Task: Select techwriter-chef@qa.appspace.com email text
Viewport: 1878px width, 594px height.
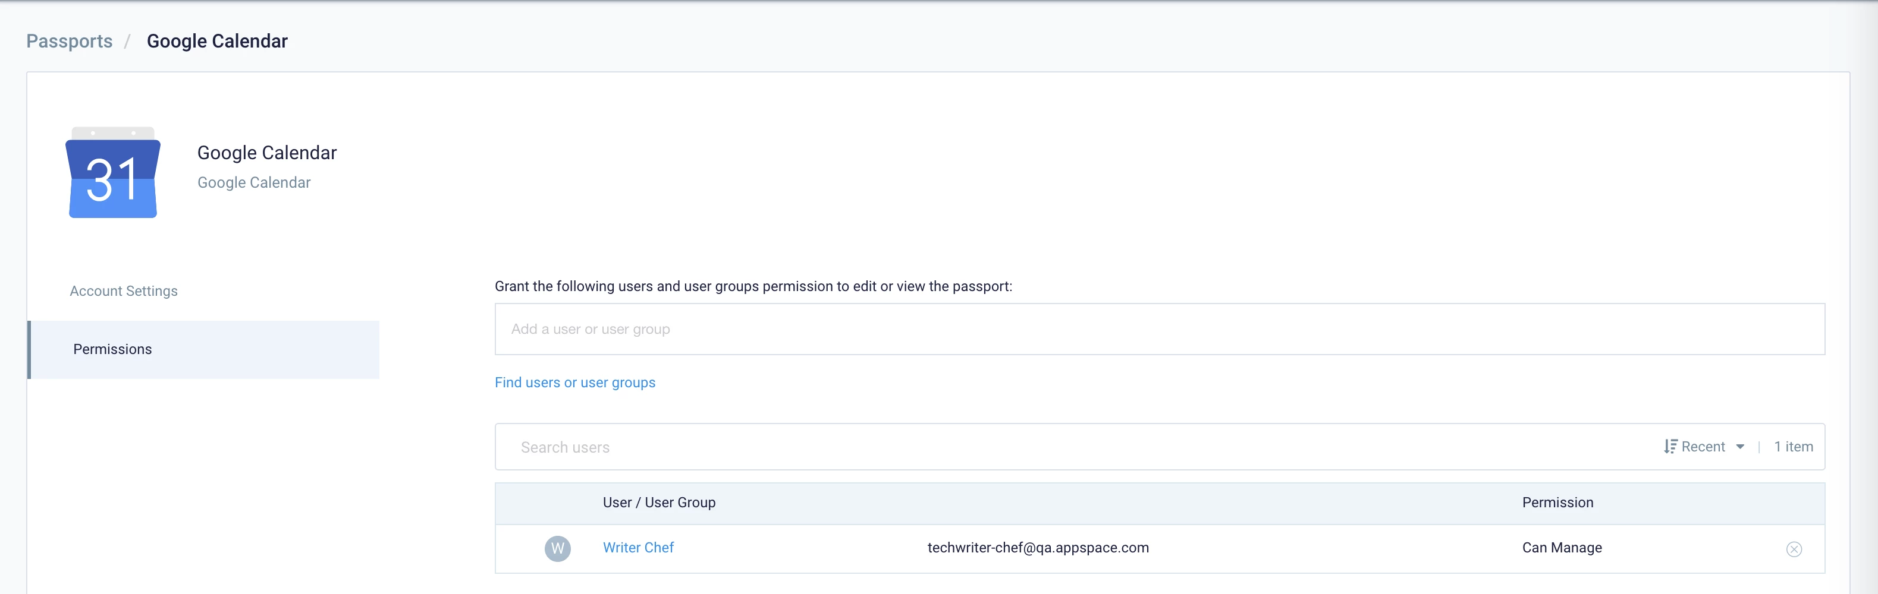Action: [x=1038, y=548]
